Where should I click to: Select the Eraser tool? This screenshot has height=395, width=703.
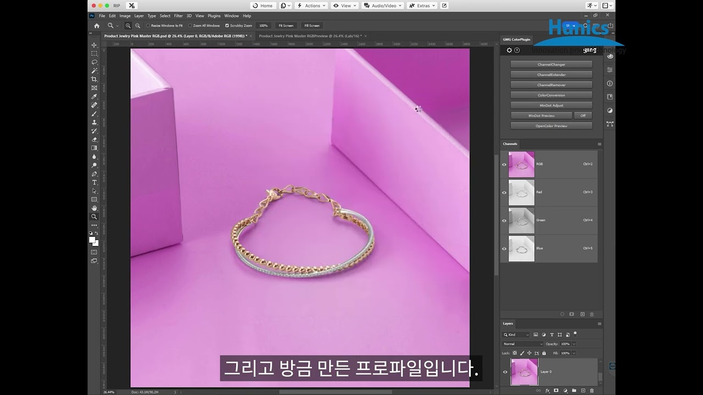94,139
